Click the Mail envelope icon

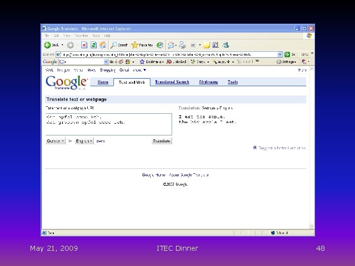click(171, 45)
